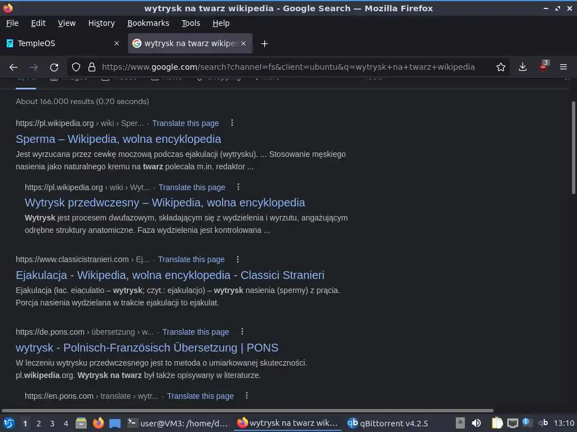The height and width of the screenshot is (432, 577).
Task: Click the vertical page scrollbar
Action: pyautogui.click(x=573, y=147)
